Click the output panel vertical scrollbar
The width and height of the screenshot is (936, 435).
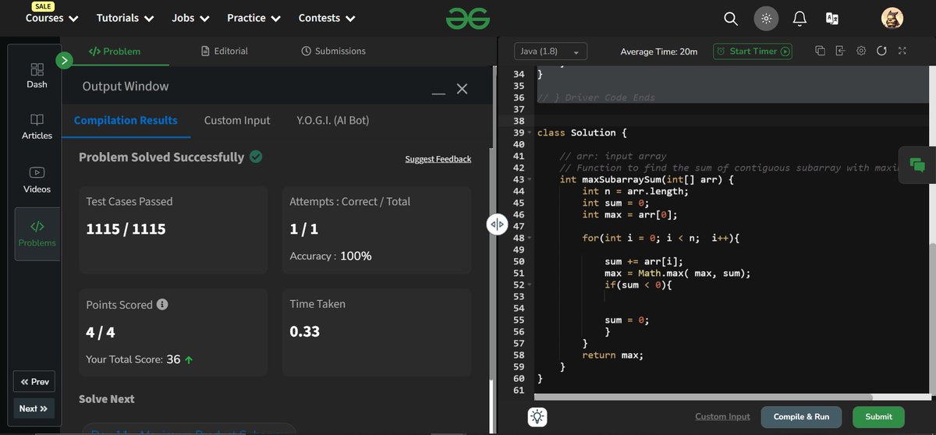click(491, 265)
